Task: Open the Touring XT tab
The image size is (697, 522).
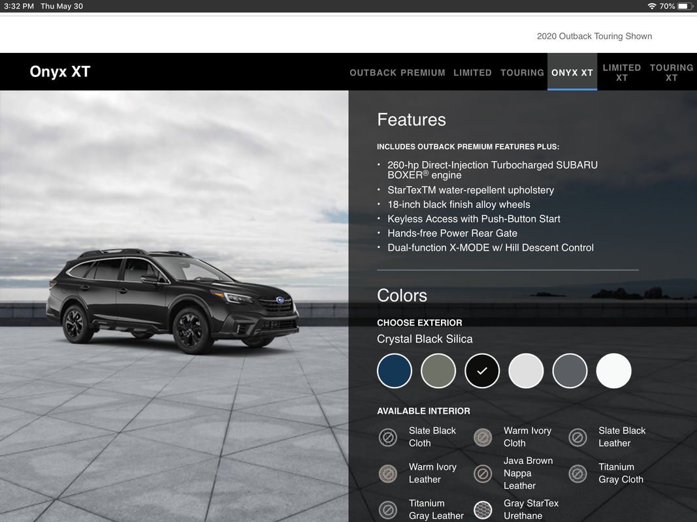Action: (672, 72)
